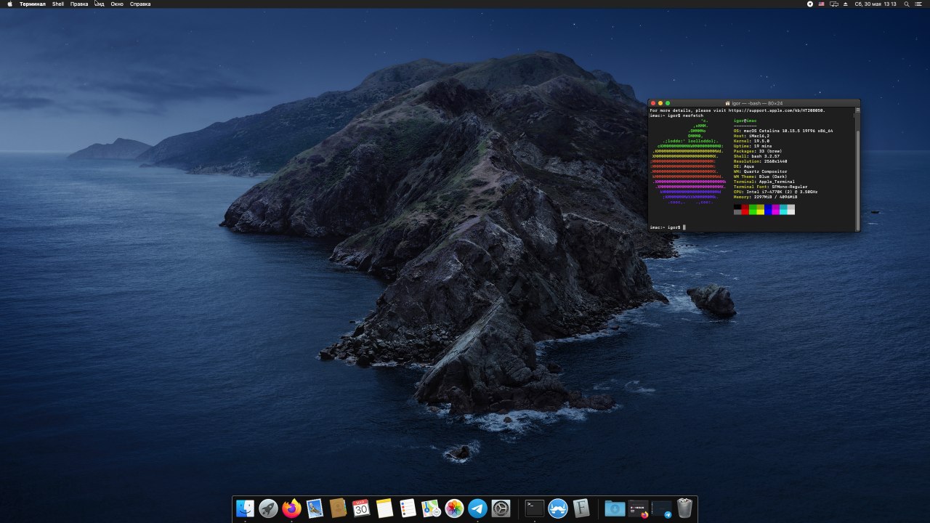Image resolution: width=930 pixels, height=523 pixels.
Task: Click the Terminal Font value 'SFMono-Regular'
Action: click(x=788, y=187)
